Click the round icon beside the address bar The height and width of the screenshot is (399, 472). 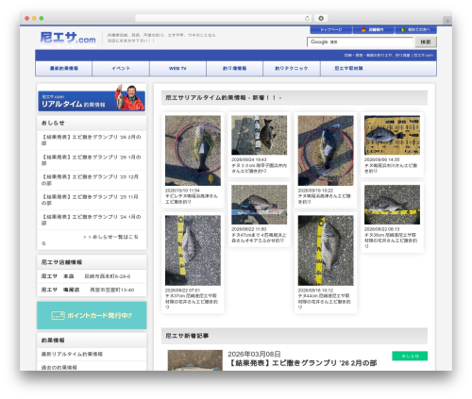pos(321,18)
